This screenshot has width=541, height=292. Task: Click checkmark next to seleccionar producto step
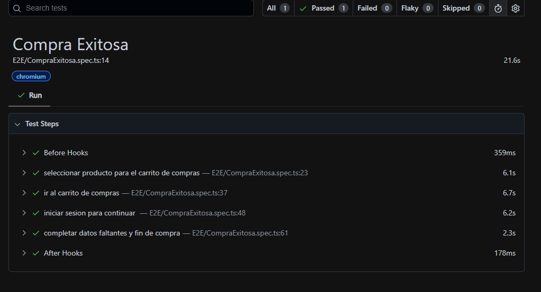(x=36, y=173)
